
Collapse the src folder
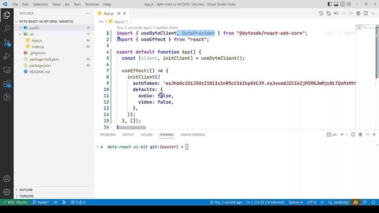pyautogui.click(x=21, y=34)
